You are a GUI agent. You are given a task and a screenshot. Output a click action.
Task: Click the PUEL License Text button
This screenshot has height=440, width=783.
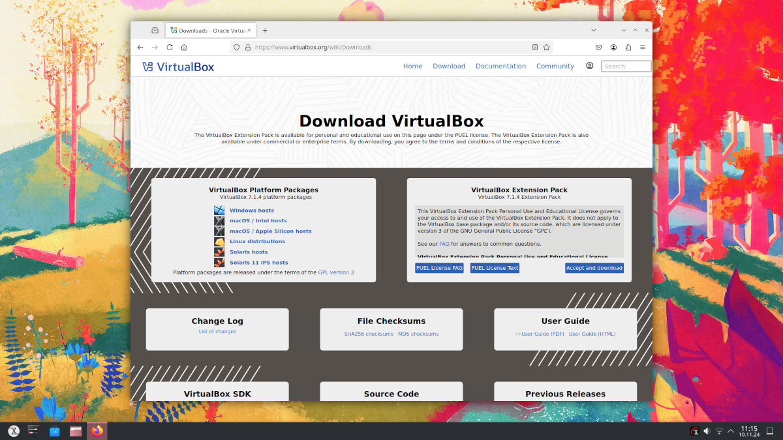click(495, 268)
